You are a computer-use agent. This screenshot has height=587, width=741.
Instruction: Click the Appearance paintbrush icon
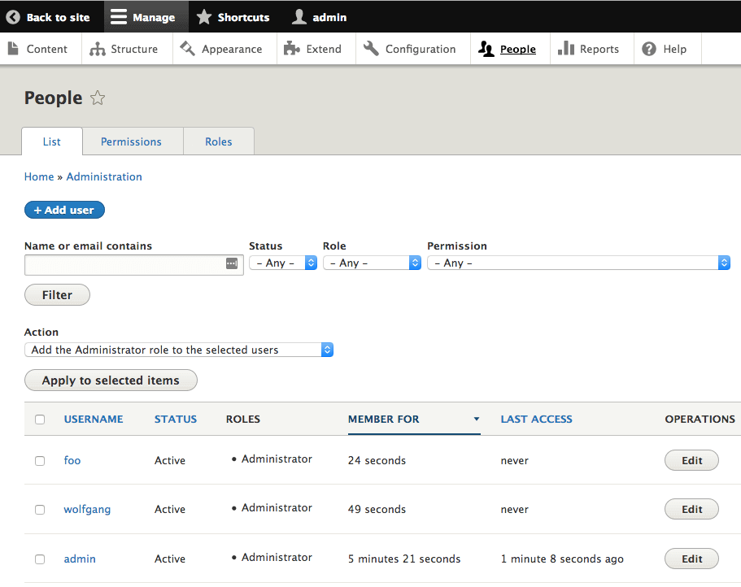point(188,48)
